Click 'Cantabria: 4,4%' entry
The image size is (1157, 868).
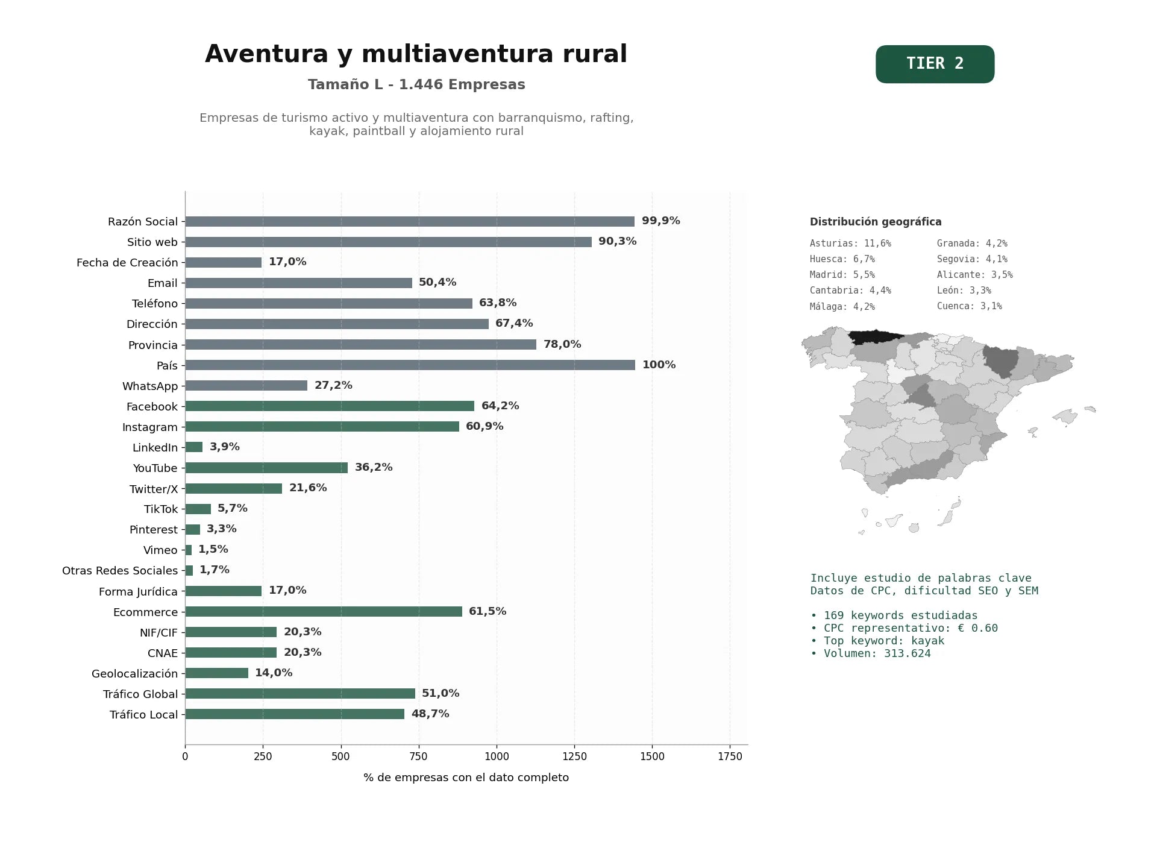pyautogui.click(x=850, y=291)
